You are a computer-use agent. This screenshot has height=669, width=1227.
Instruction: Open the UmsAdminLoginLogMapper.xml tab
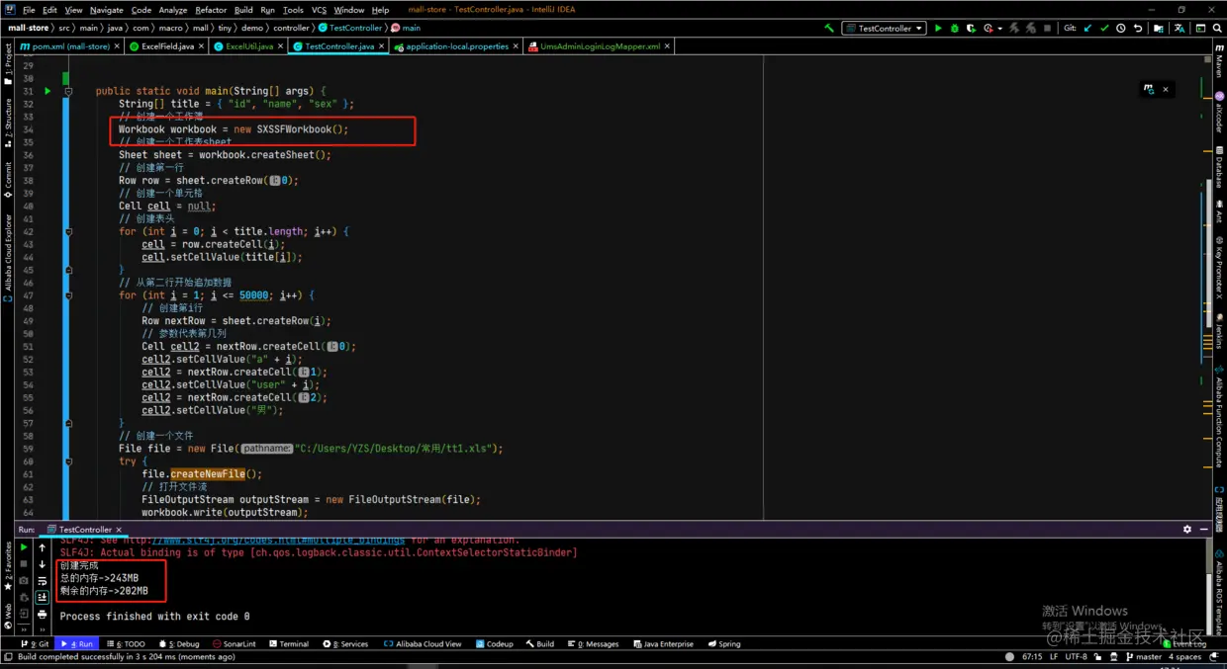(x=600, y=46)
